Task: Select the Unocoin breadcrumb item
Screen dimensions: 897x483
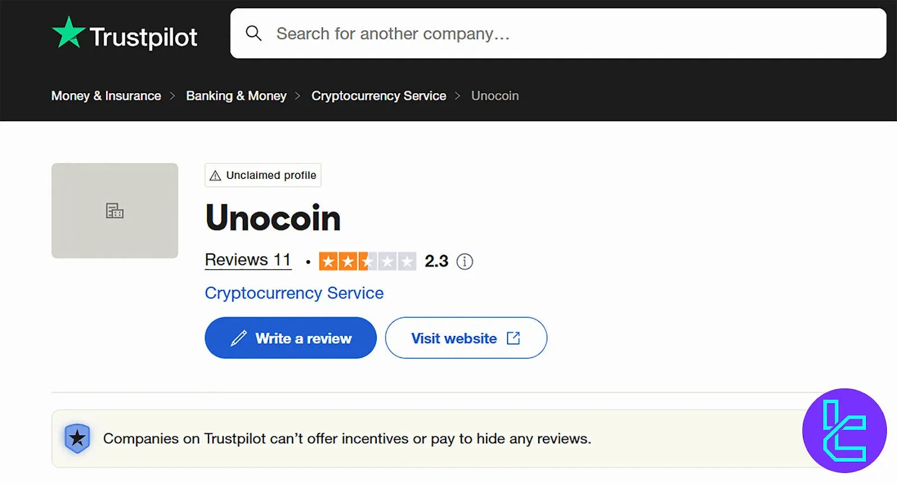Action: point(494,95)
